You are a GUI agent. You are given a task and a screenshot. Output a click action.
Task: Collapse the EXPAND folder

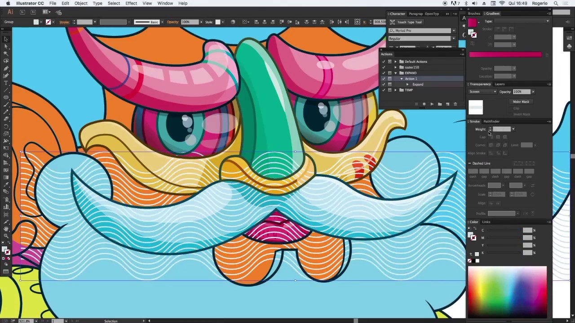pyautogui.click(x=396, y=73)
